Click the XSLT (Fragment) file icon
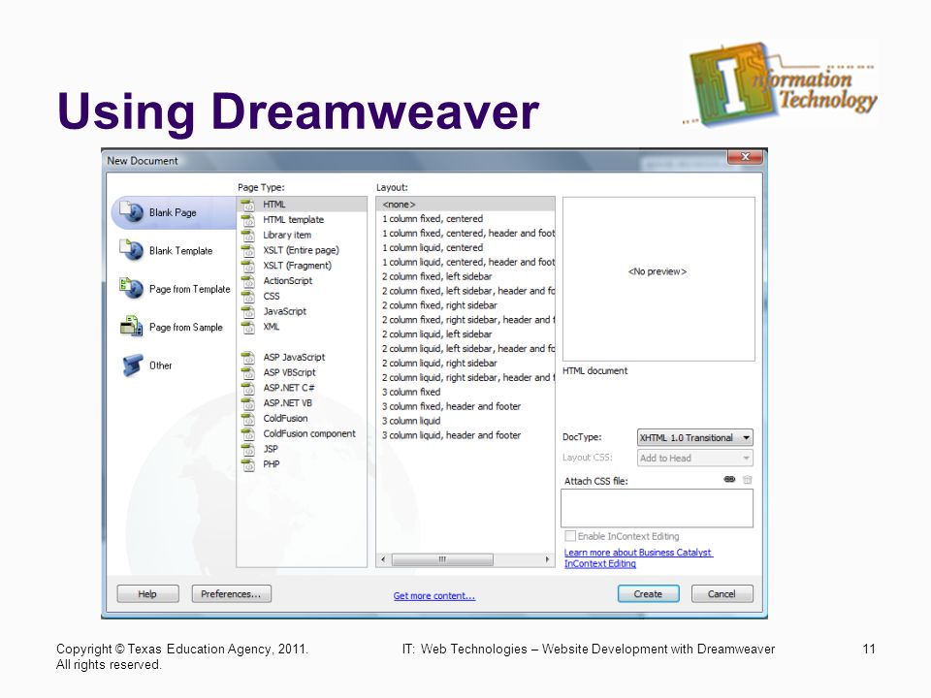Image resolution: width=931 pixels, height=698 pixels. pos(248,266)
